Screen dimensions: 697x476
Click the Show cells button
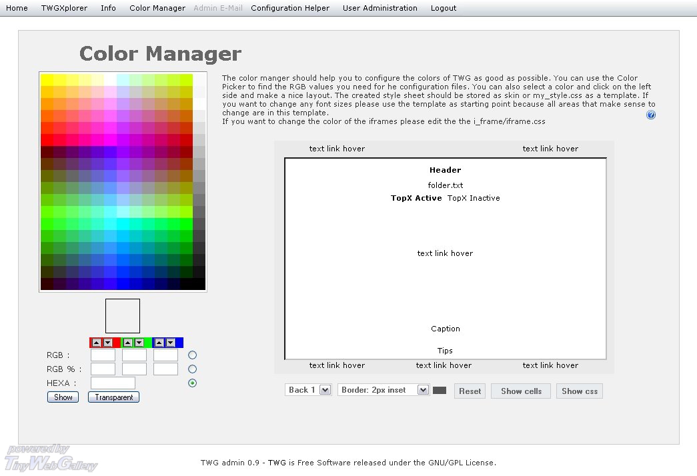click(521, 391)
